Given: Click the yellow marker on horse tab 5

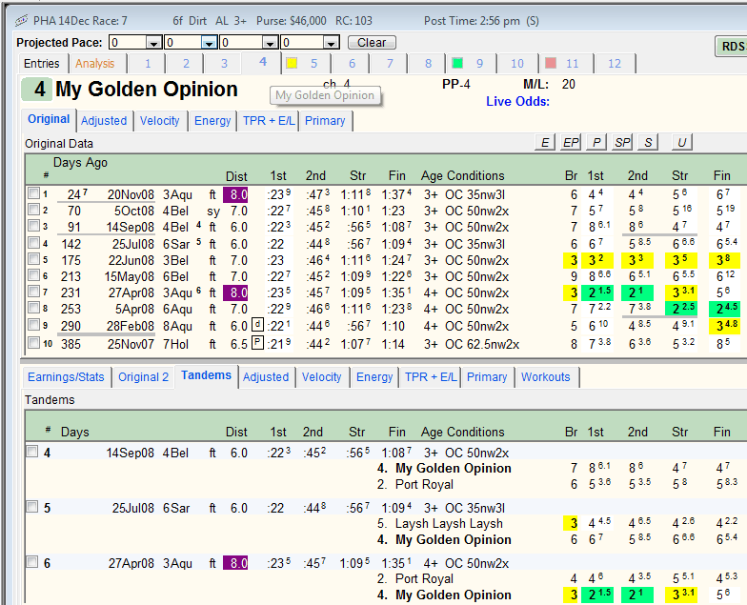Looking at the screenshot, I should click(x=292, y=63).
